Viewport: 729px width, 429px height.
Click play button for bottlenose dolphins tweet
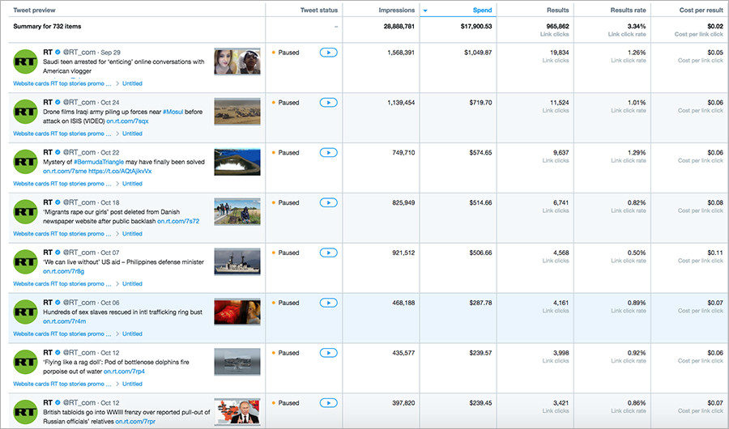point(328,353)
